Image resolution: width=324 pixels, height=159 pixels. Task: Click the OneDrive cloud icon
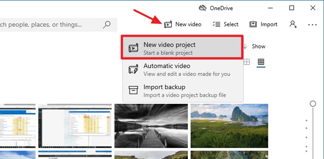203,8
